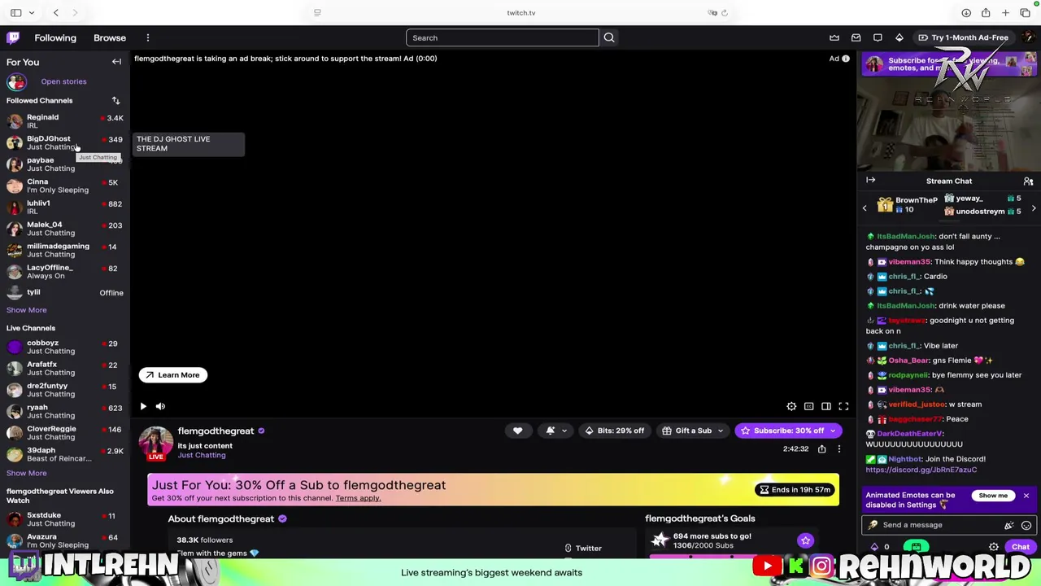This screenshot has height=586, width=1041.
Task: Click Subscribe 30% off button
Action: tap(787, 431)
